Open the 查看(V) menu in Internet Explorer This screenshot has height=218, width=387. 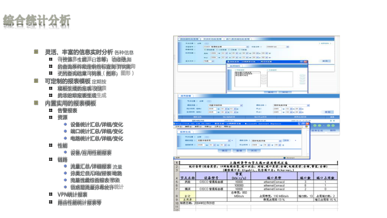tap(198, 126)
